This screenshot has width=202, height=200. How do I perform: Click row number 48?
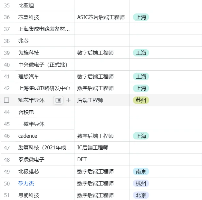tap(7, 160)
